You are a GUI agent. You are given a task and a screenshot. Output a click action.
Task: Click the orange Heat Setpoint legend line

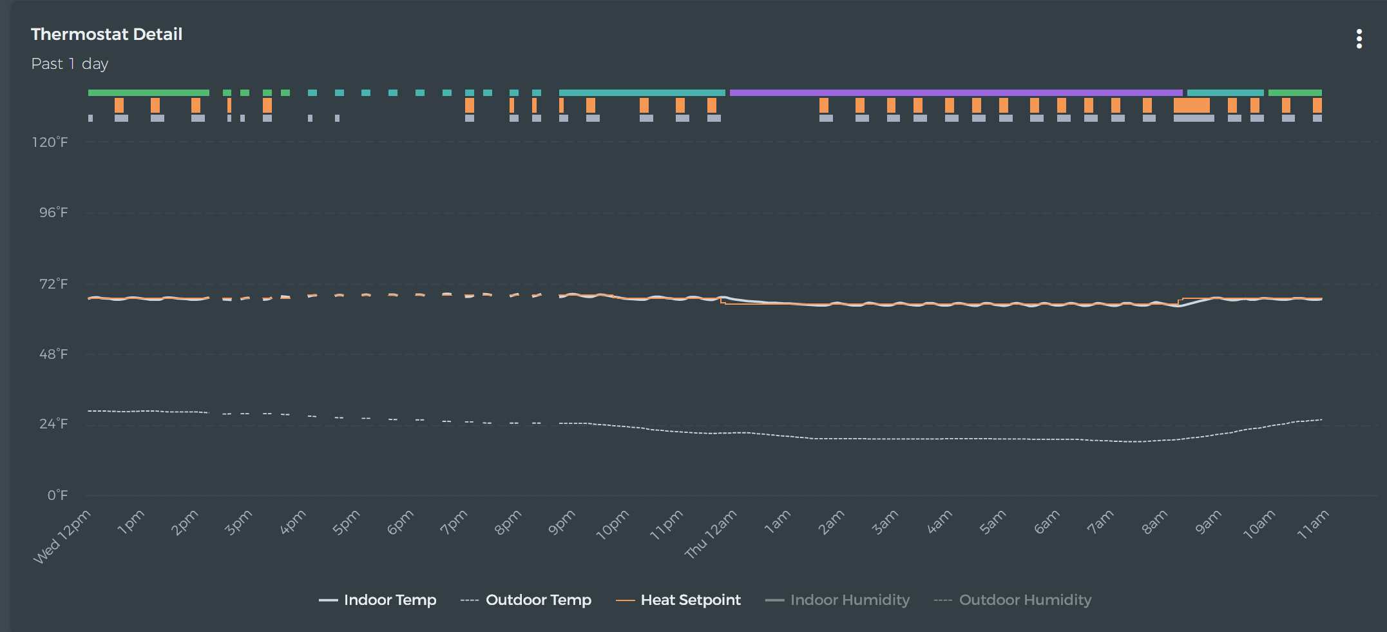point(625,600)
